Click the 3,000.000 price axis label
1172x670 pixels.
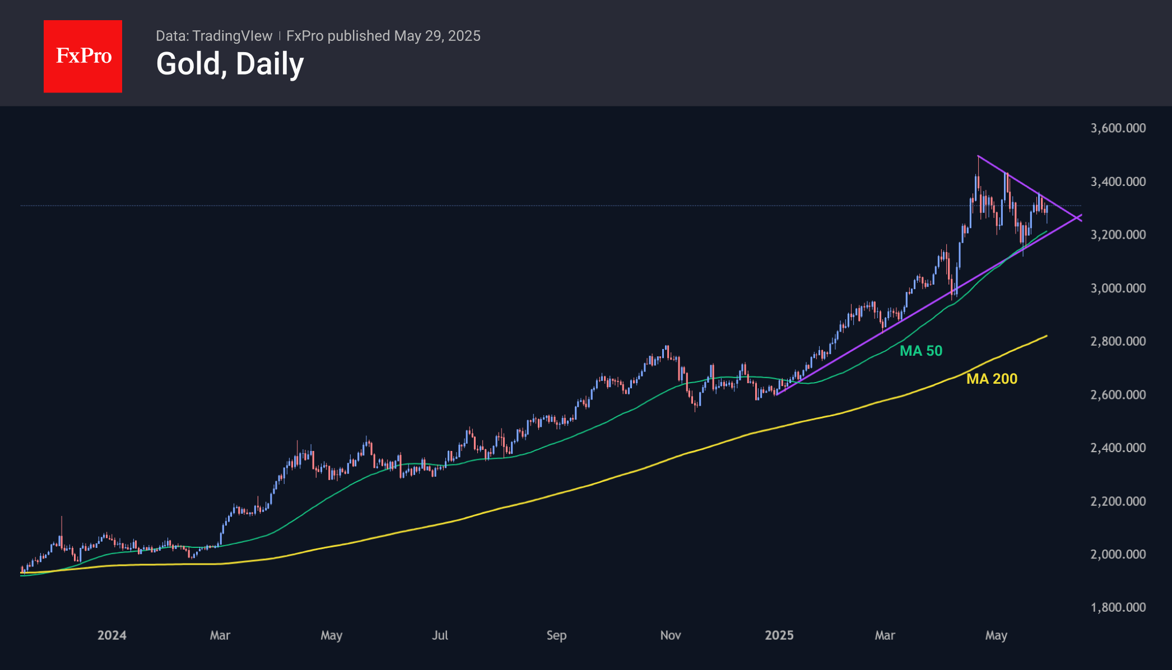(1118, 288)
